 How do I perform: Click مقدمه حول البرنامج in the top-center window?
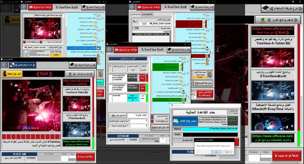[149, 7]
